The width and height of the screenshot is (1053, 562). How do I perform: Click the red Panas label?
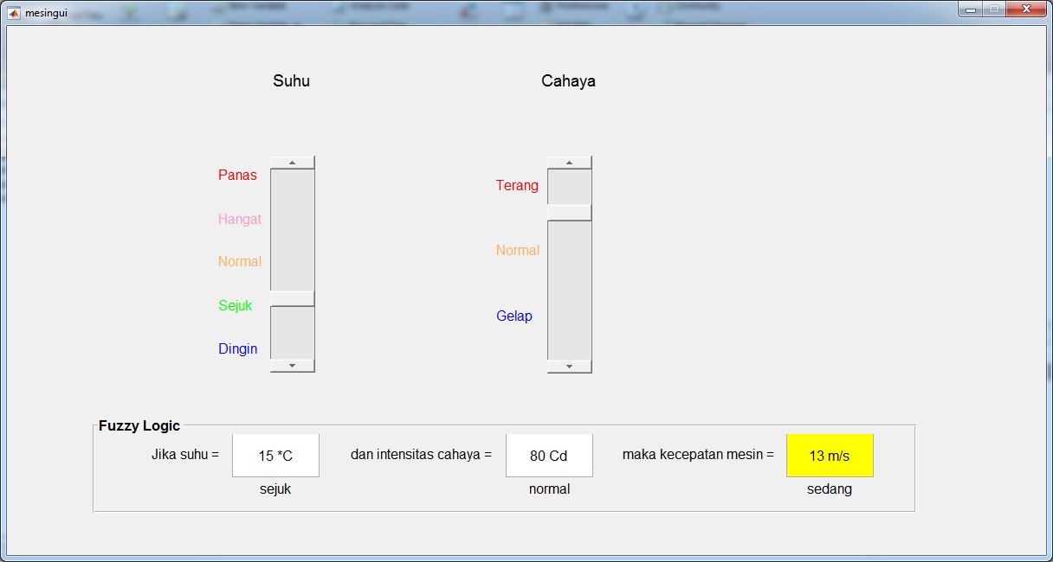(237, 176)
